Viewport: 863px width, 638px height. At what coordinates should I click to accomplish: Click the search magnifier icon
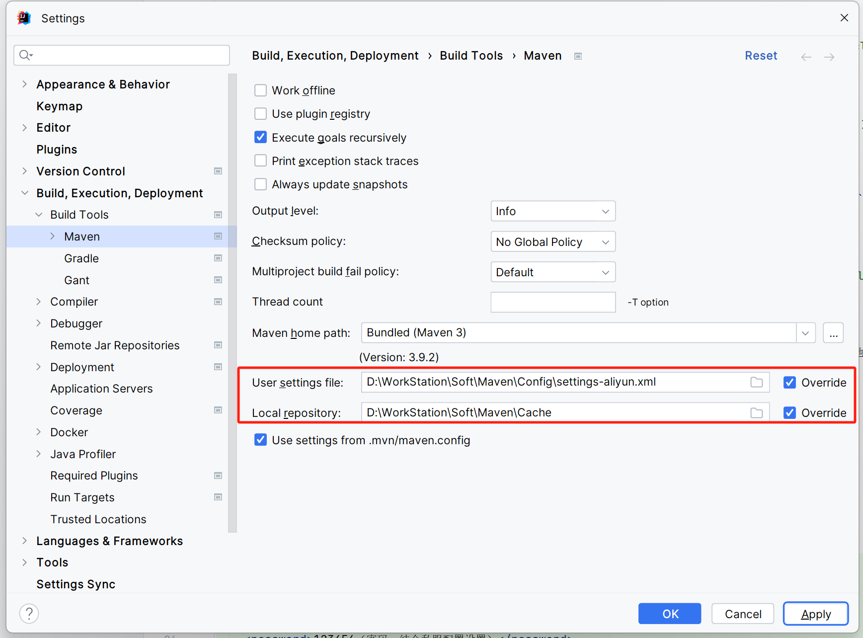(25, 55)
